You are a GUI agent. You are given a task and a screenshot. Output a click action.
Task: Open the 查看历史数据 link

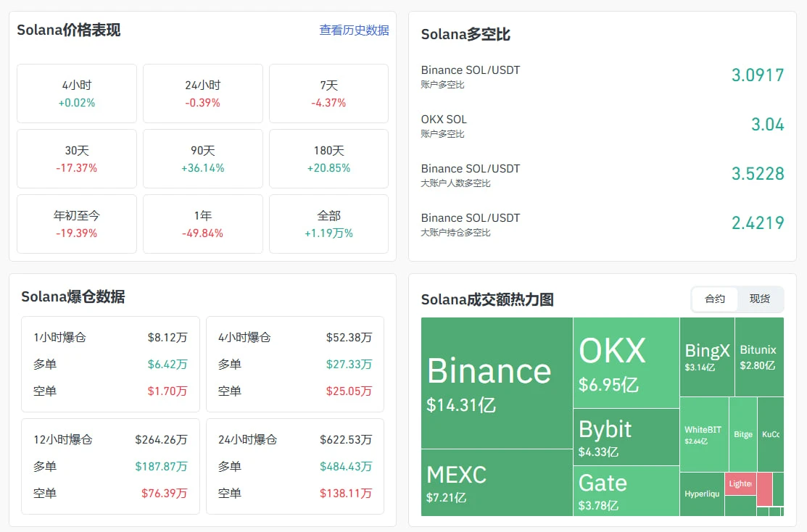pos(354,30)
